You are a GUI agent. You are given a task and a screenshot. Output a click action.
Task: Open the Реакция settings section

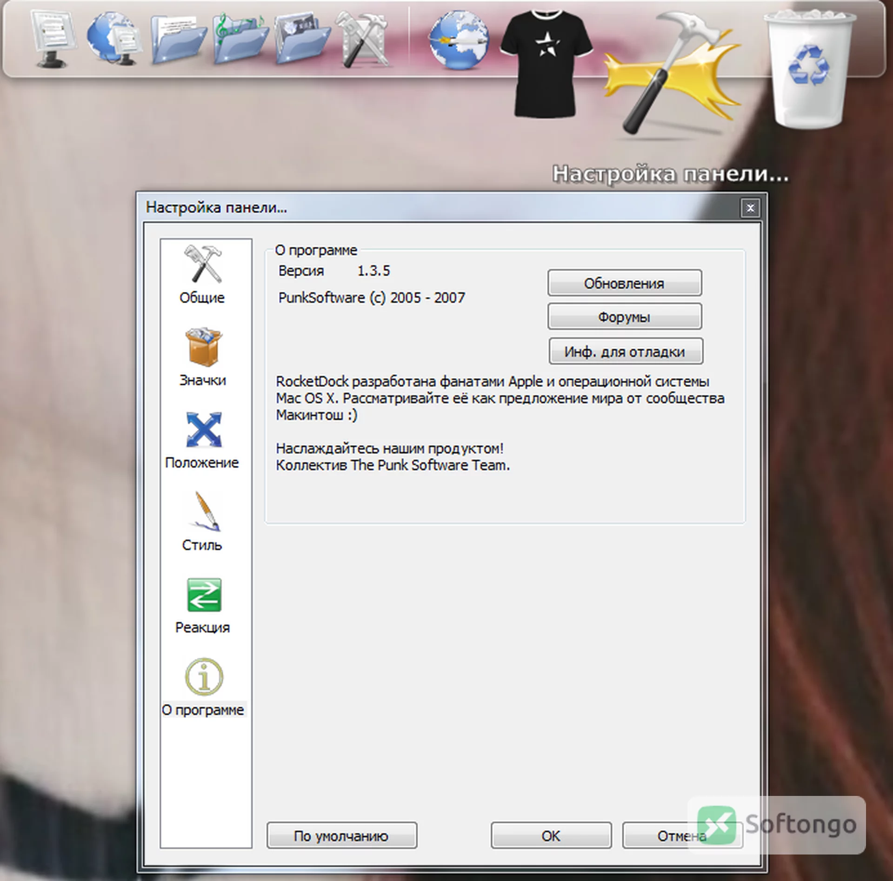pos(203,606)
